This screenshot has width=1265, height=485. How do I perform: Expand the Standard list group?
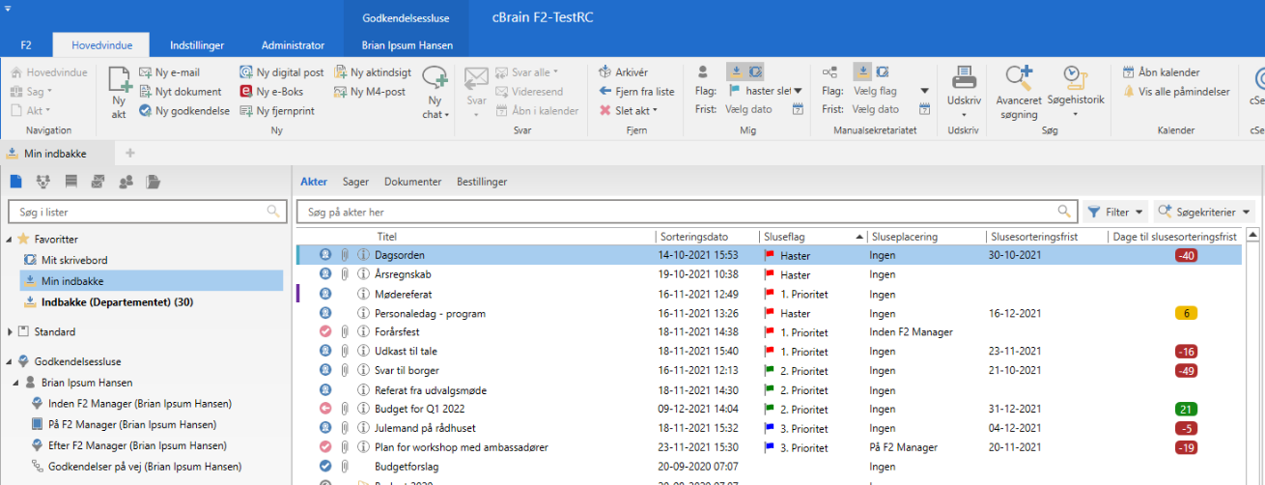pyautogui.click(x=11, y=332)
